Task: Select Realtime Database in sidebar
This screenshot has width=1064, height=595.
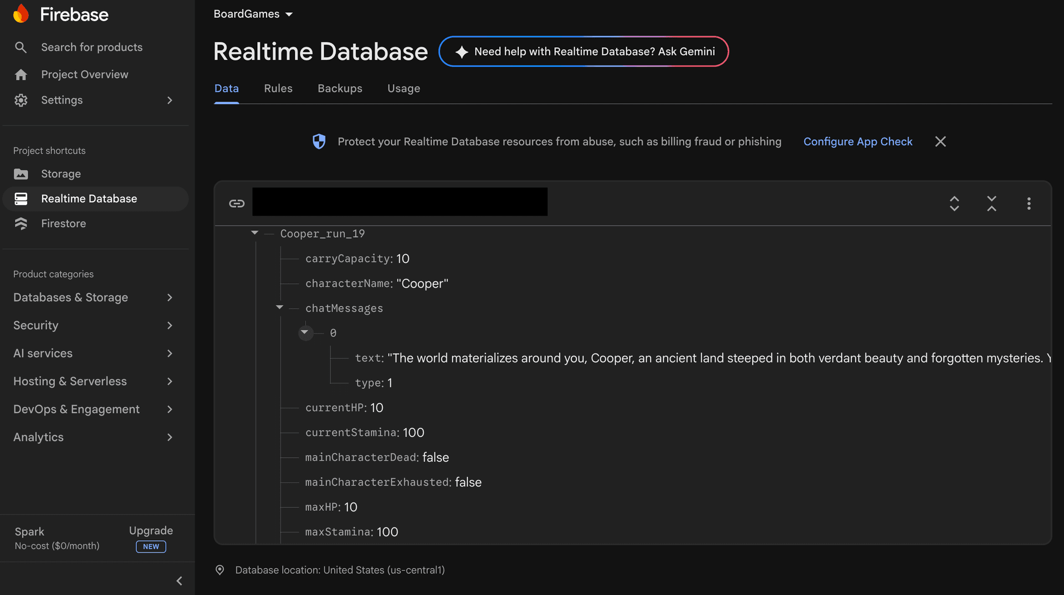Action: [x=95, y=199]
